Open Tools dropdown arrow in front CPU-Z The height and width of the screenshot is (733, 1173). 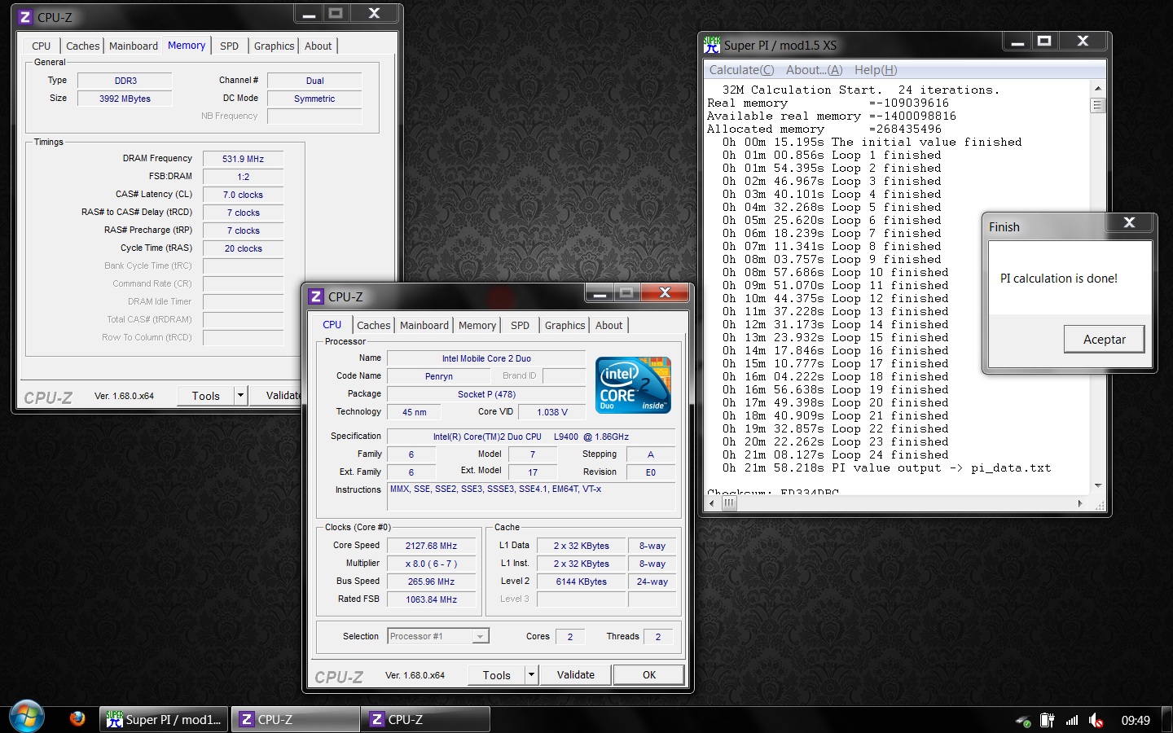(531, 674)
